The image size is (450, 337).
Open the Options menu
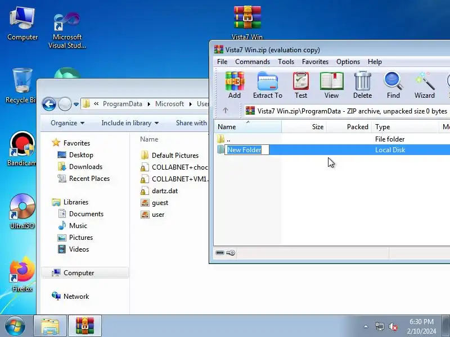coord(348,62)
